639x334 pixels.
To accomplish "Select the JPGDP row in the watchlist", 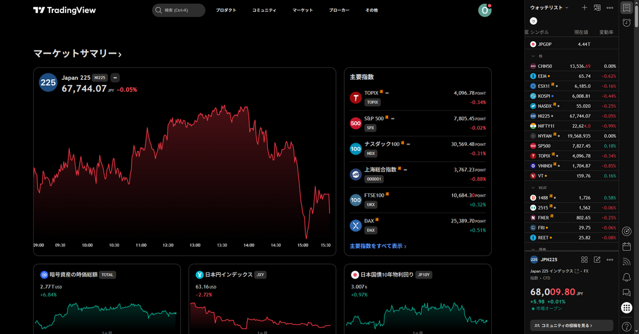I will coord(572,44).
